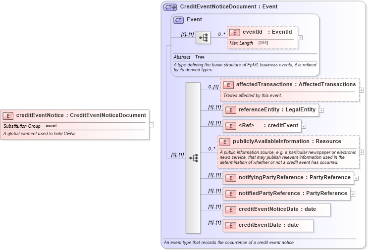Expand the affectedTransactions element
Viewport: 368px width, 250px height.
click(362, 90)
